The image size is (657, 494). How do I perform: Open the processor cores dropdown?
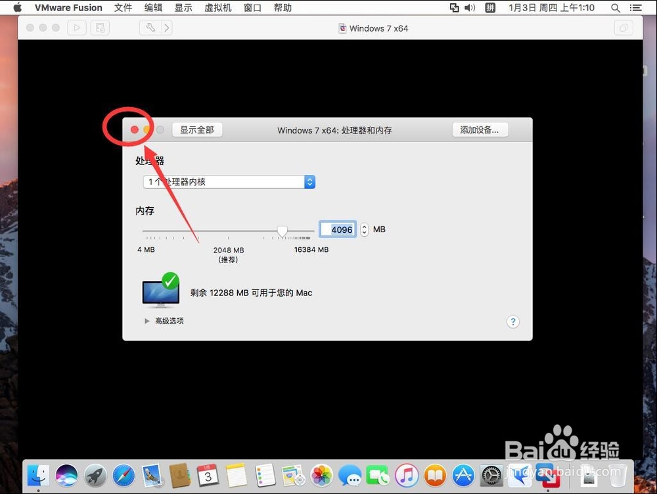tap(229, 182)
